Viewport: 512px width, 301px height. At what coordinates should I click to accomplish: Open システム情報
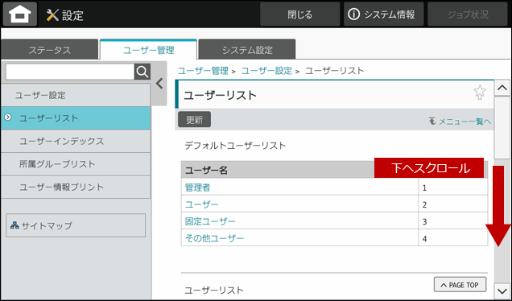tap(384, 14)
